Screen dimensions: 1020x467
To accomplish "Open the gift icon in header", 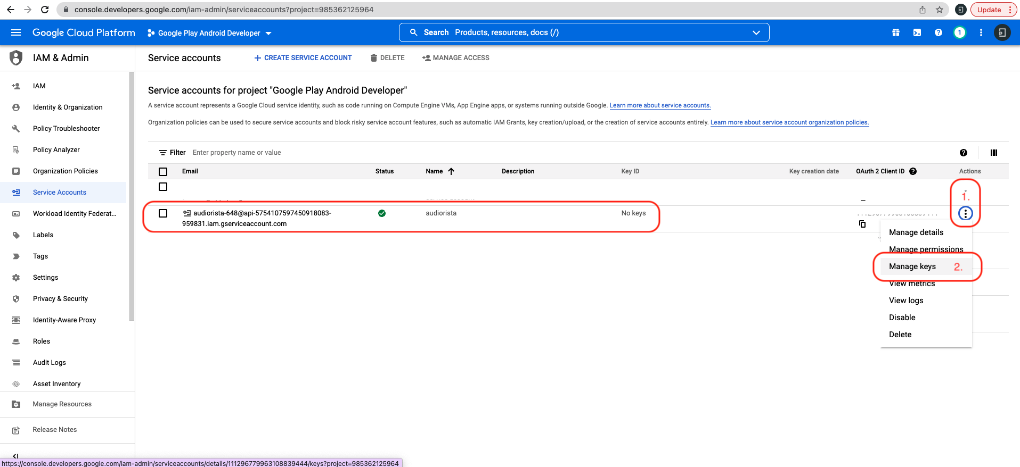I will (x=896, y=32).
